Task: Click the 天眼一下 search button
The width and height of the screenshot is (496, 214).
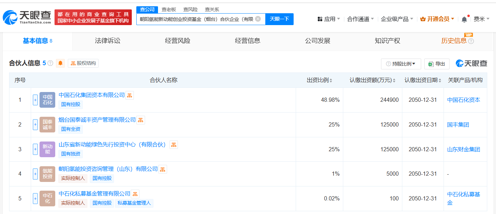Action: tap(279, 19)
